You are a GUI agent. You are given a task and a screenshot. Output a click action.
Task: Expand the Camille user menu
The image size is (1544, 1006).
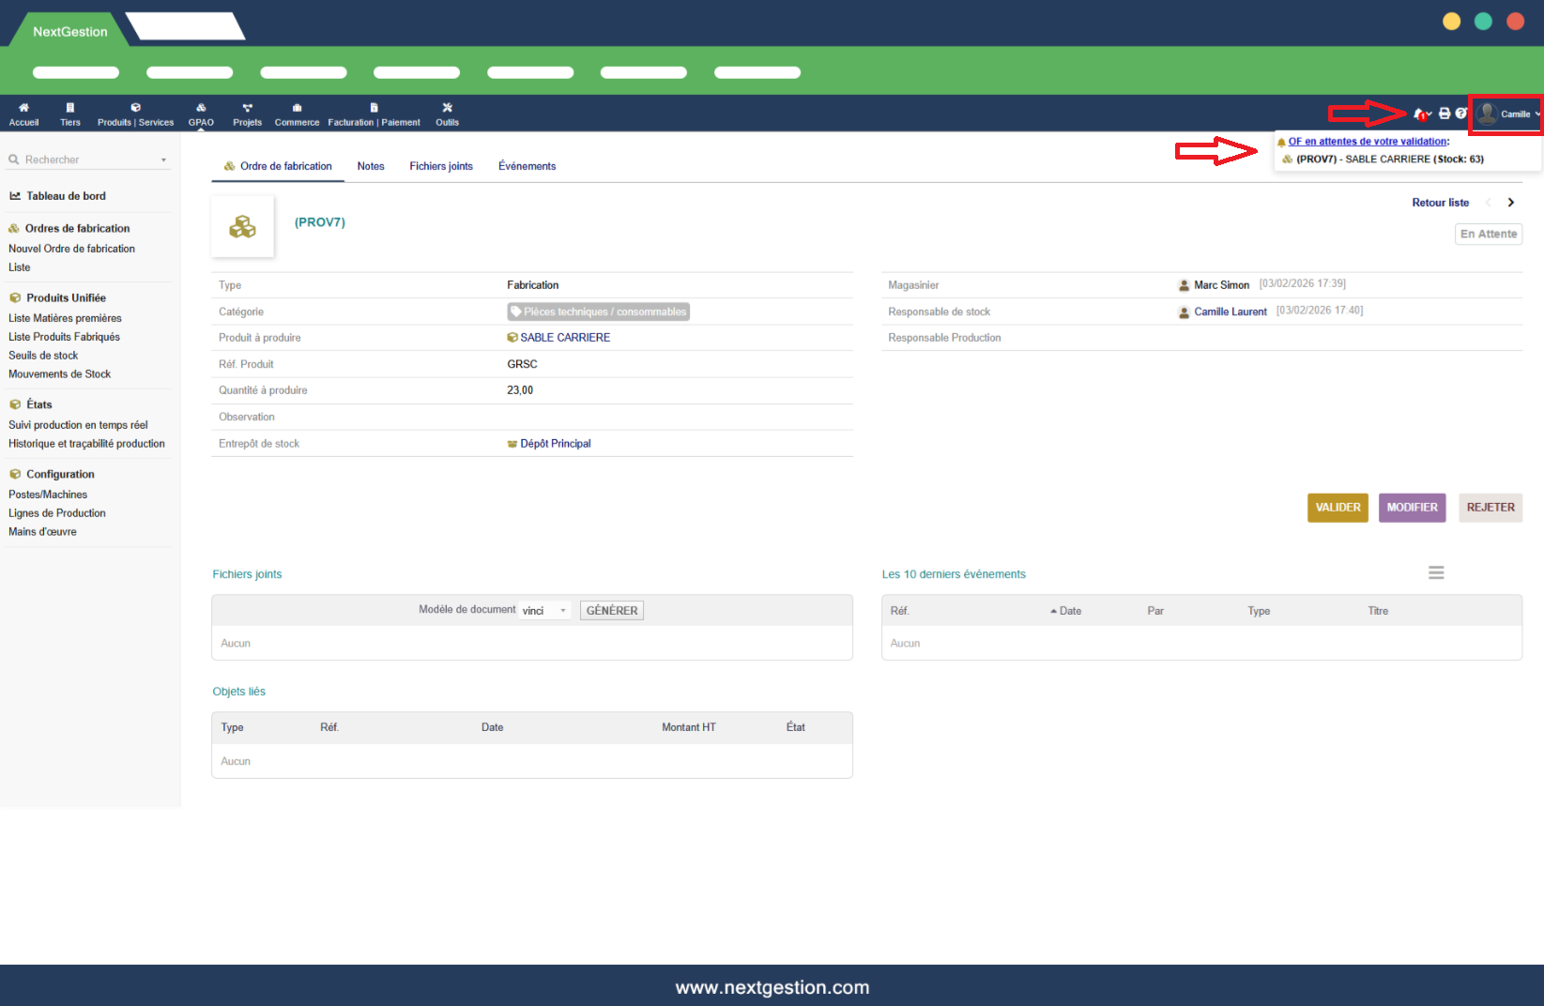click(x=1507, y=114)
